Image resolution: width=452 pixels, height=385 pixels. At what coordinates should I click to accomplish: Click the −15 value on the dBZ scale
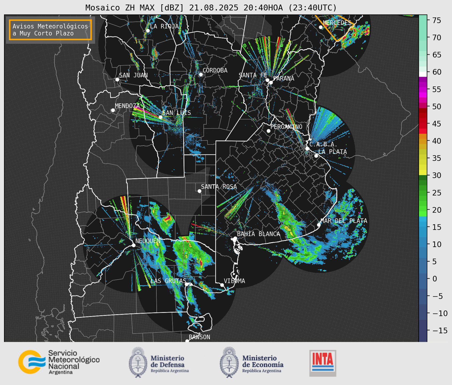click(x=440, y=331)
